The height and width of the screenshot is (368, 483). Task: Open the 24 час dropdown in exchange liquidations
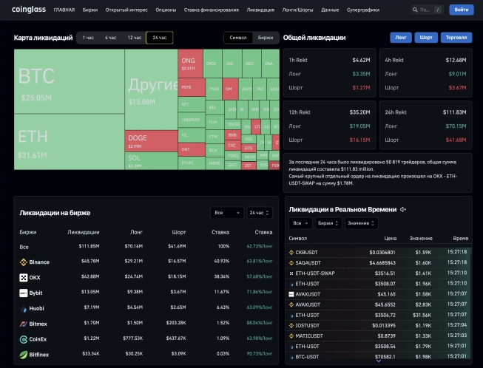[260, 213]
